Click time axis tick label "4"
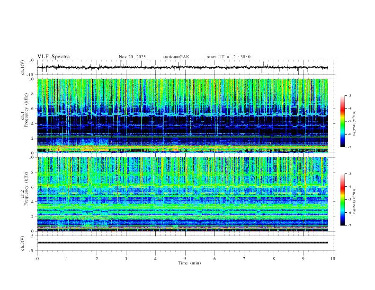The width and height of the screenshot is (375, 290). point(155,259)
